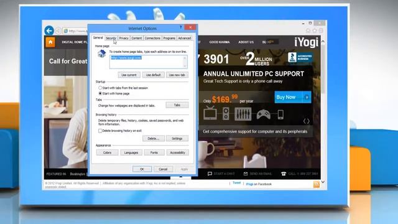Click the RSS feed icon in the footer

(x=317, y=184)
